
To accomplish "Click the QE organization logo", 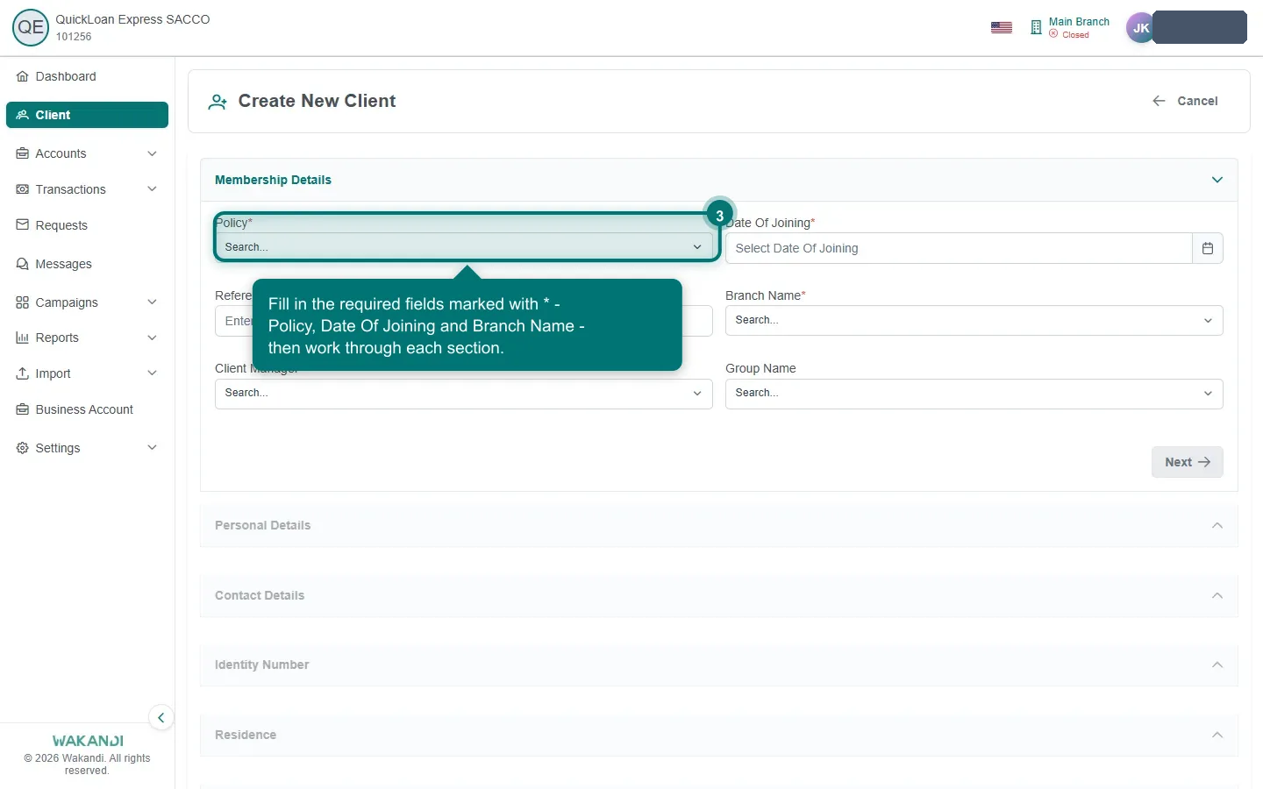I will point(31,27).
